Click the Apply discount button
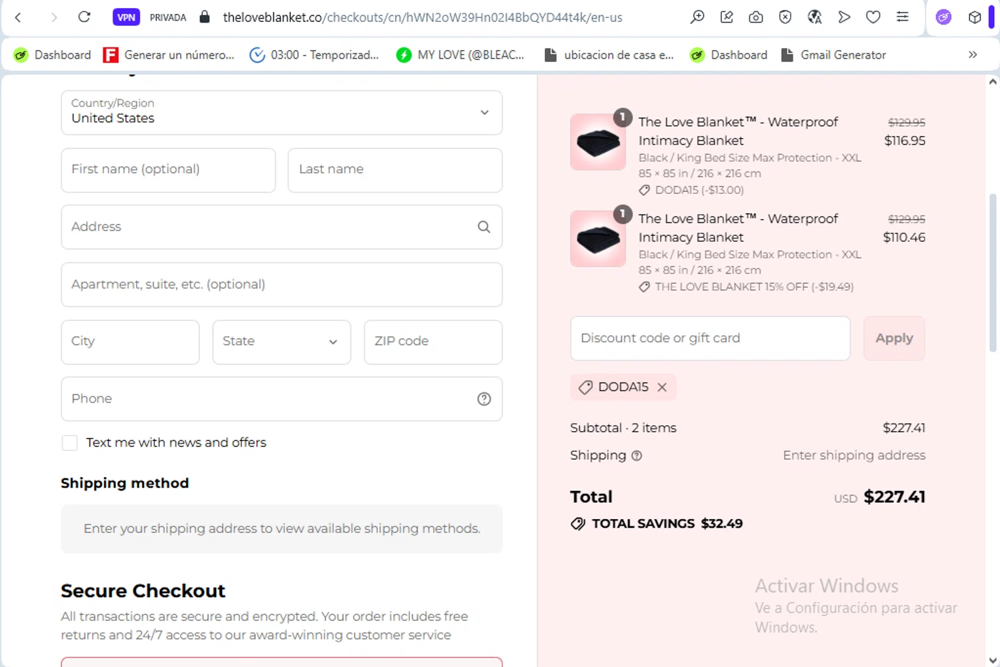 click(894, 338)
